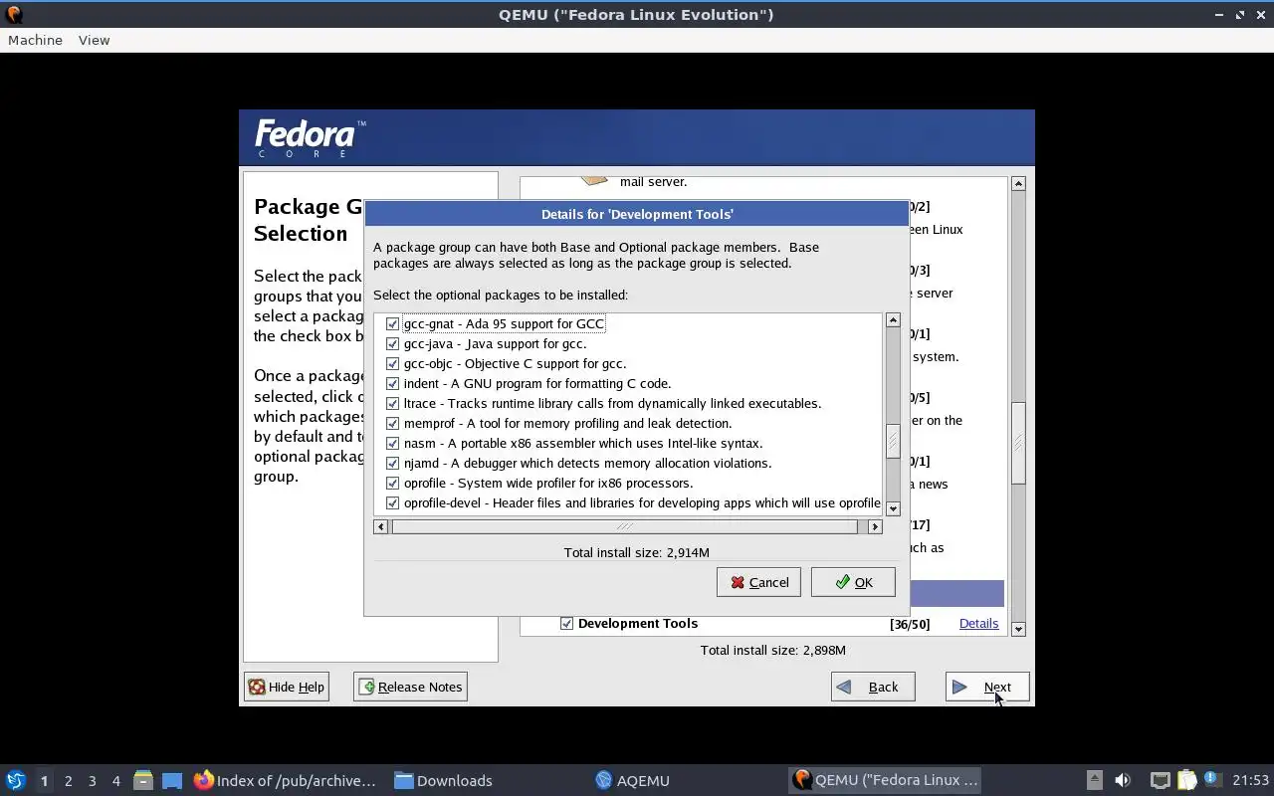Image resolution: width=1274 pixels, height=796 pixels.
Task: Open the clipboard manager tray icon
Action: [x=1186, y=780]
